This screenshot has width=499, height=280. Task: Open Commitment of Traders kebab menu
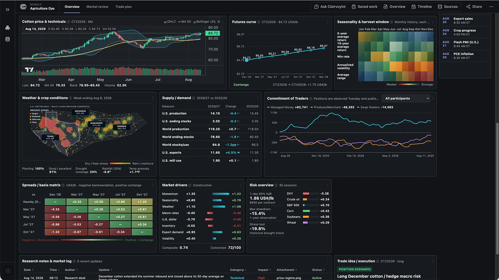433,99
